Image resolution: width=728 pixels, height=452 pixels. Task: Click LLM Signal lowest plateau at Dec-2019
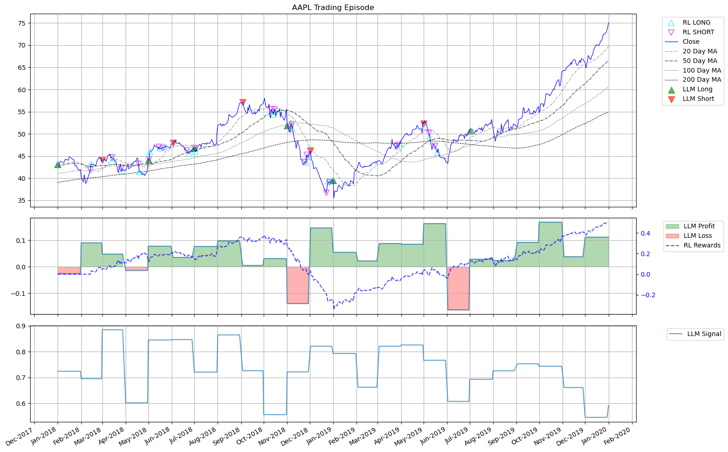pos(596,417)
